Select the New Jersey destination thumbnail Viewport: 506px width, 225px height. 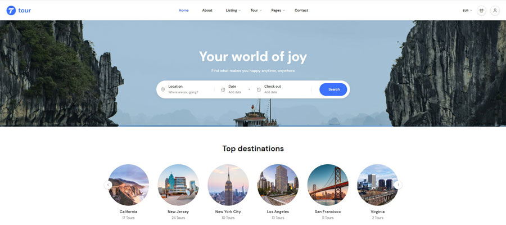pyautogui.click(x=178, y=185)
